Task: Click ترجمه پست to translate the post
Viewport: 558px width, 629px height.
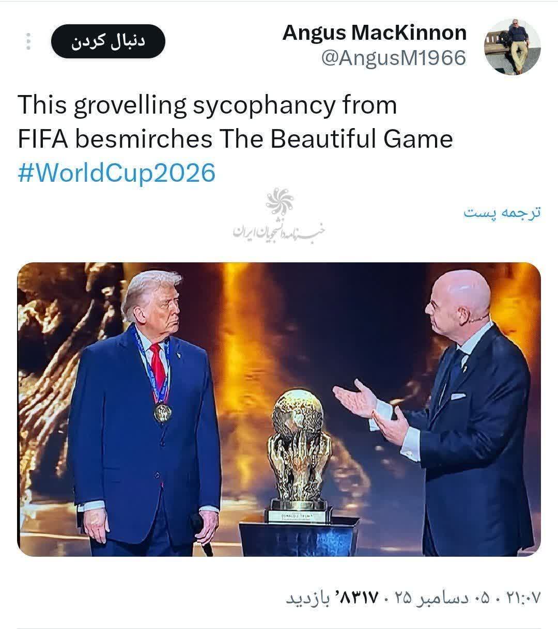Action: tap(502, 212)
